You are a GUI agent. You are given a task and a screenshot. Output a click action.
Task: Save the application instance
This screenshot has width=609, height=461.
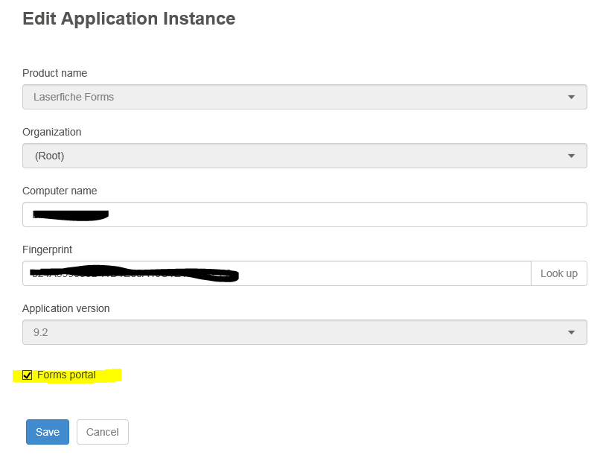point(48,432)
